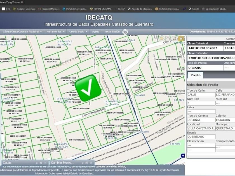235x176 pixels.
Task: Open the Ayuda menu
Action: coord(96,32)
